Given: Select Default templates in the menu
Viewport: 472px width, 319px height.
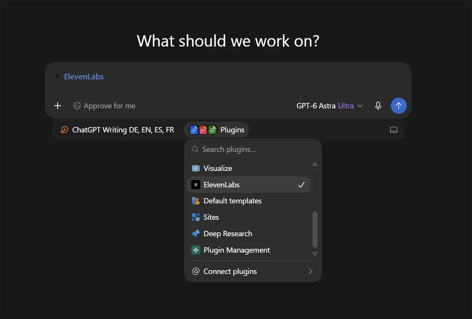Looking at the screenshot, I should [249, 201].
